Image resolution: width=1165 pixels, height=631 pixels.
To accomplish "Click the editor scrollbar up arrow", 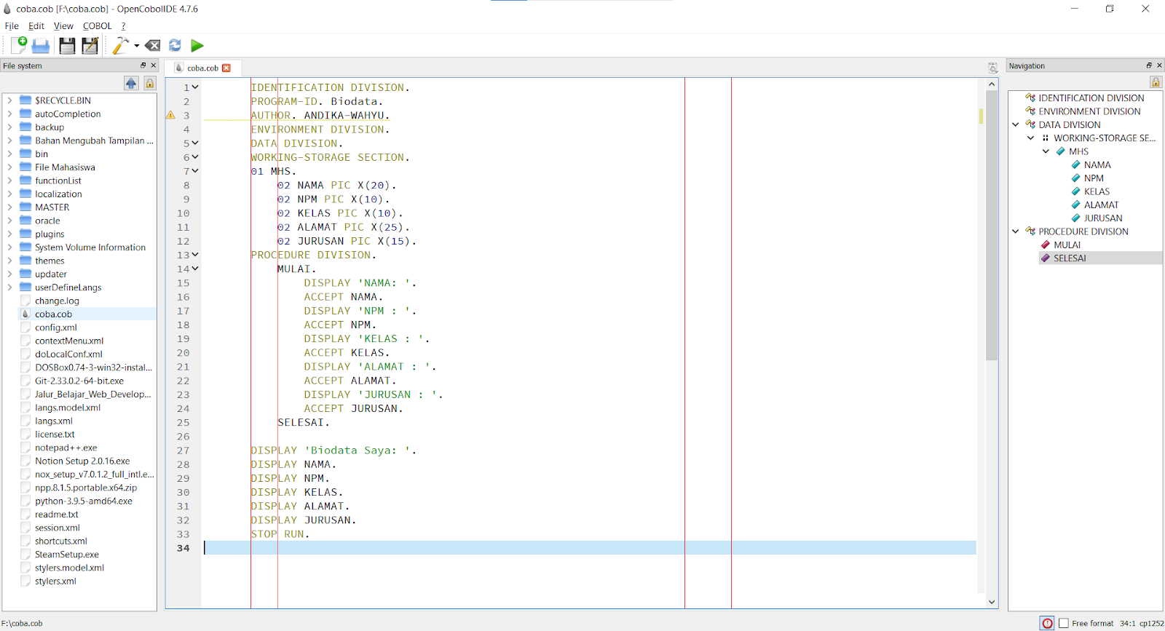I will tap(992, 84).
